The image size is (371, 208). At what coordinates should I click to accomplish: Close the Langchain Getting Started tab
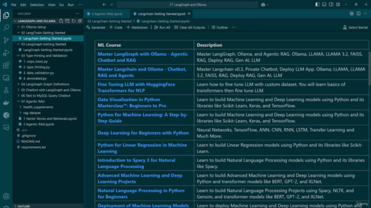coord(189,14)
